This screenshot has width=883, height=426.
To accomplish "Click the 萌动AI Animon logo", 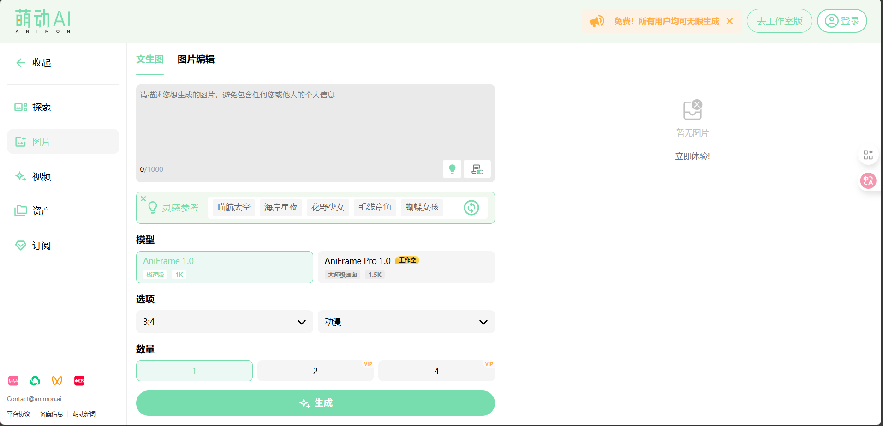I will click(43, 21).
